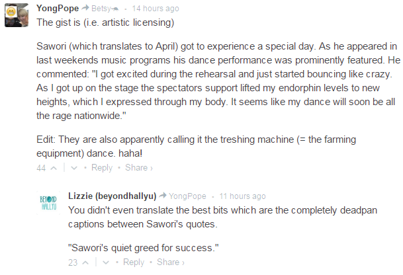The width and height of the screenshot is (403, 275).
Task: Open Lizzie (beyondhallyu) profile link
Action: coord(111,196)
